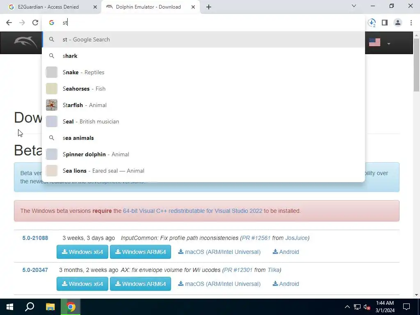The width and height of the screenshot is (420, 315).
Task: Click the Dolphin logo on the site header
Action: (x=26, y=42)
